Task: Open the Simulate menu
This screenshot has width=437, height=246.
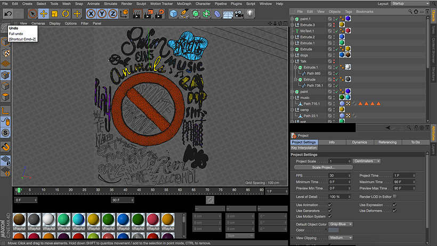Action: (x=110, y=4)
